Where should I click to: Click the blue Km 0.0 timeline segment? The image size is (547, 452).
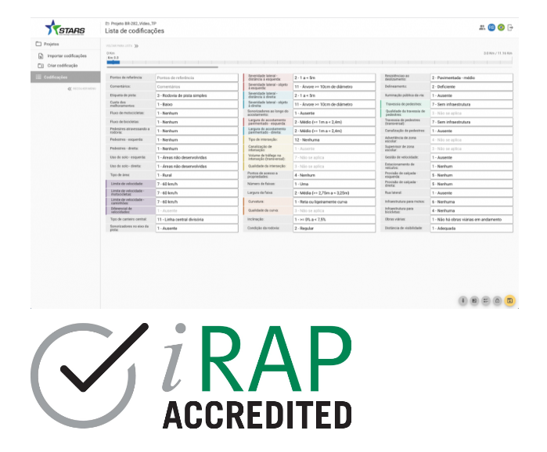pyautogui.click(x=113, y=62)
